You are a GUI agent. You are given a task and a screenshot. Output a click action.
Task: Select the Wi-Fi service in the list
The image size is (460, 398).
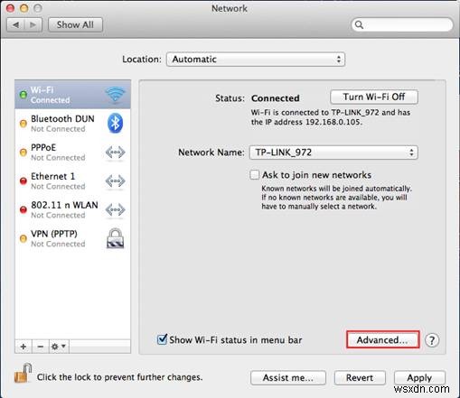pos(72,95)
